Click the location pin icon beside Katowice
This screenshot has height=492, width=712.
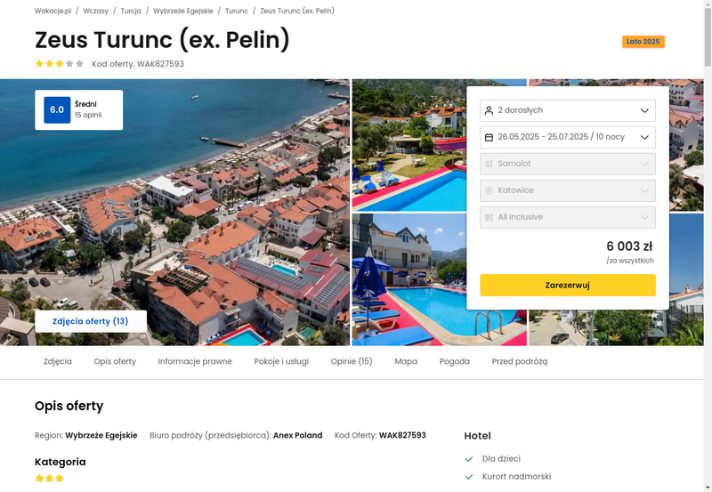pyautogui.click(x=489, y=190)
